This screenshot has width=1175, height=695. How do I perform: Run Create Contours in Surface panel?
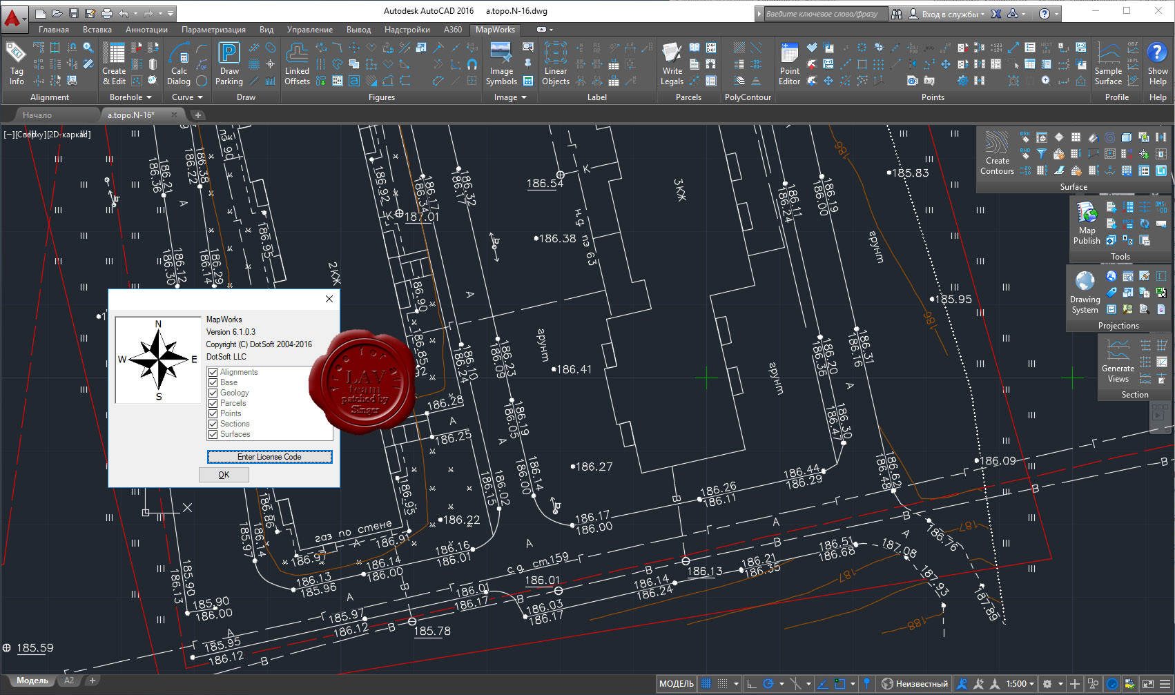[x=997, y=153]
